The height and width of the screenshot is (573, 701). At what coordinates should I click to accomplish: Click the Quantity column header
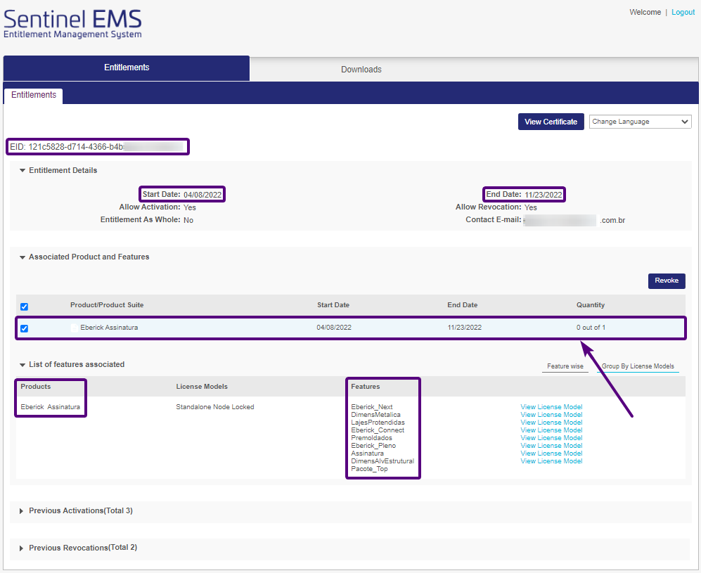(x=590, y=305)
